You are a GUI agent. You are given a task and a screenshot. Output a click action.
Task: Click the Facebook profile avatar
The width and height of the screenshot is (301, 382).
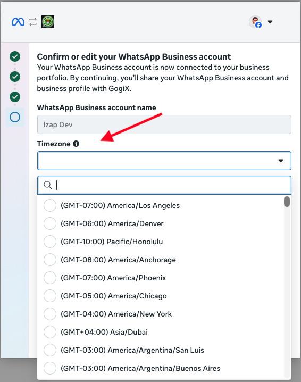pos(255,22)
